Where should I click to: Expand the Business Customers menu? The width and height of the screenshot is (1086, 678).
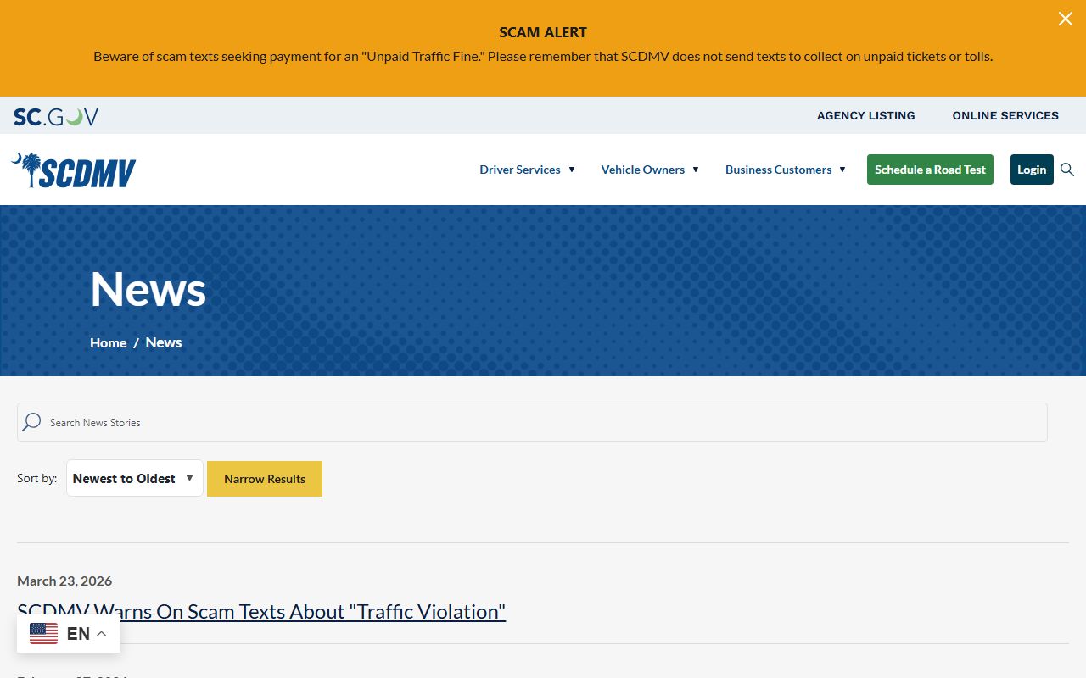tap(786, 169)
